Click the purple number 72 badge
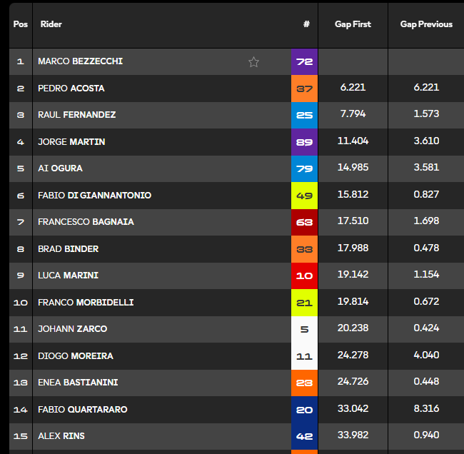This screenshot has height=454, width=464. [x=304, y=62]
